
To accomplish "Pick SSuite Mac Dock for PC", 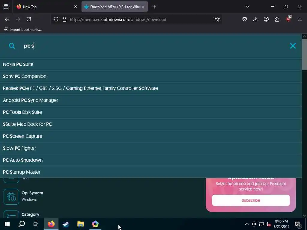I will coord(151,124).
